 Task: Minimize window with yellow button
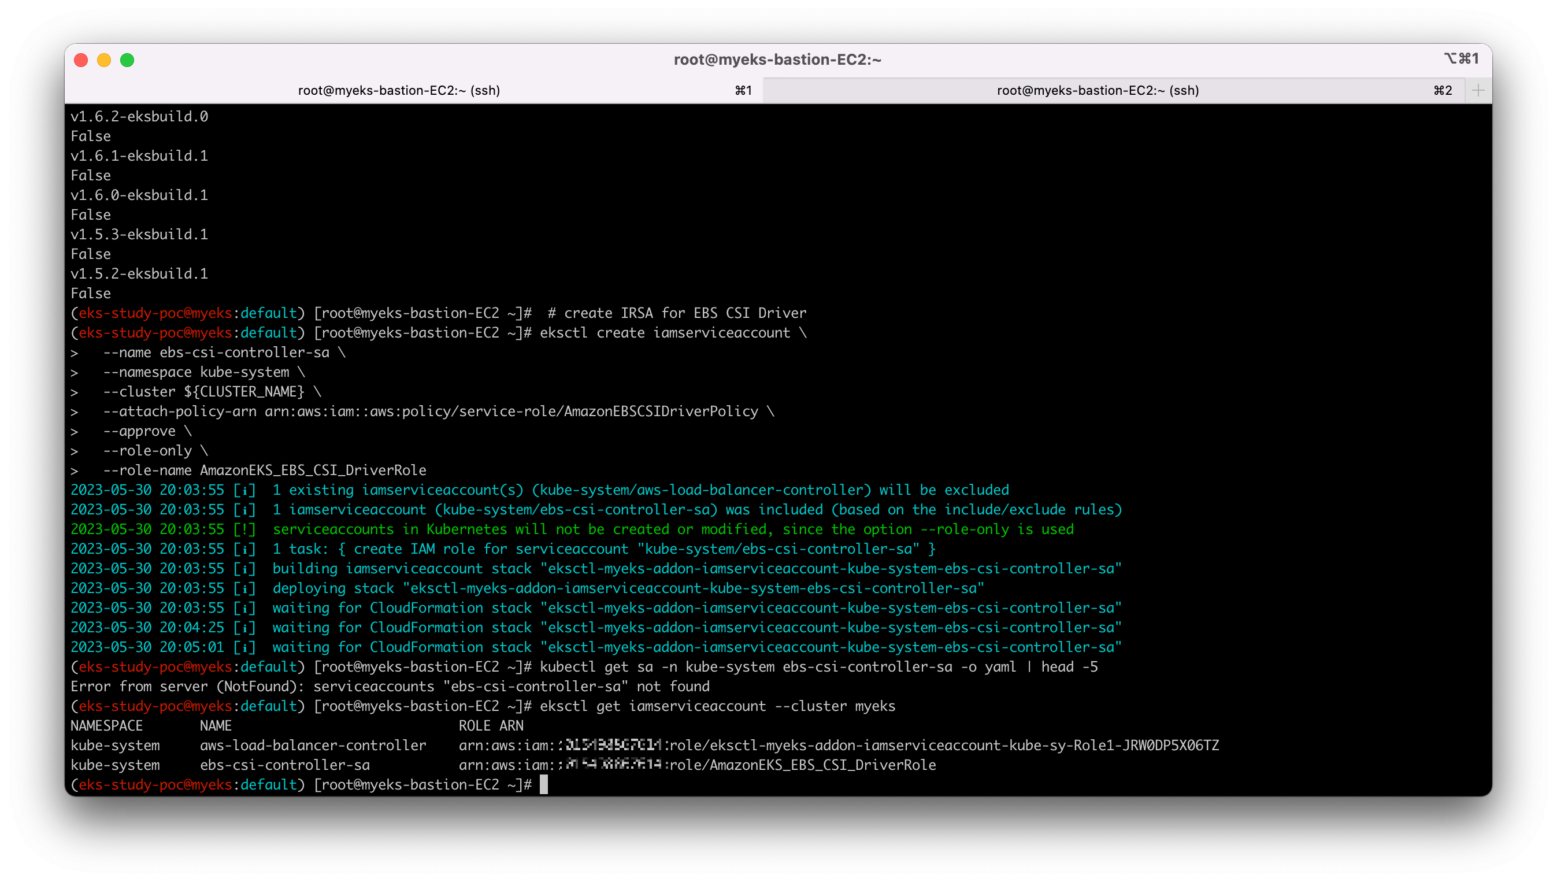pos(104,60)
